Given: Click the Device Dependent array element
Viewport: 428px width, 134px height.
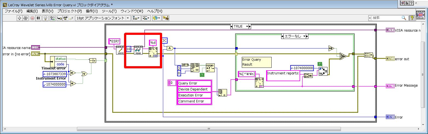Looking at the screenshot, I should pos(195,89).
